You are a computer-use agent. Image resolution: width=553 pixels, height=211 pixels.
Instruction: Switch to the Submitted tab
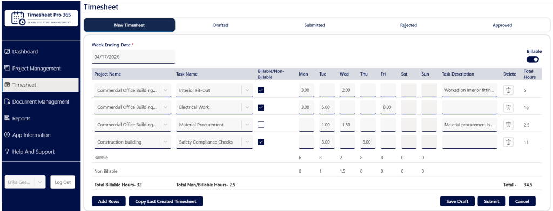[315, 25]
